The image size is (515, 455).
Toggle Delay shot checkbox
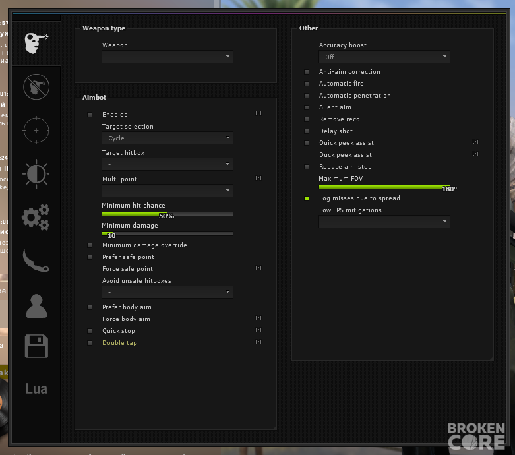click(x=307, y=131)
